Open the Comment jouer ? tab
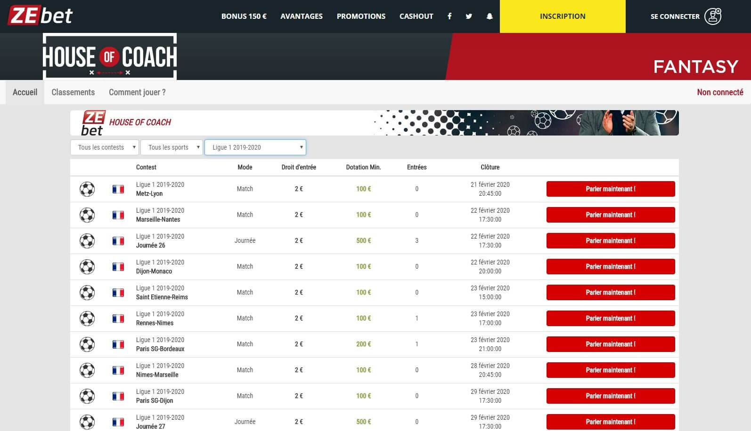Screen dimensions: 751x431 point(137,92)
